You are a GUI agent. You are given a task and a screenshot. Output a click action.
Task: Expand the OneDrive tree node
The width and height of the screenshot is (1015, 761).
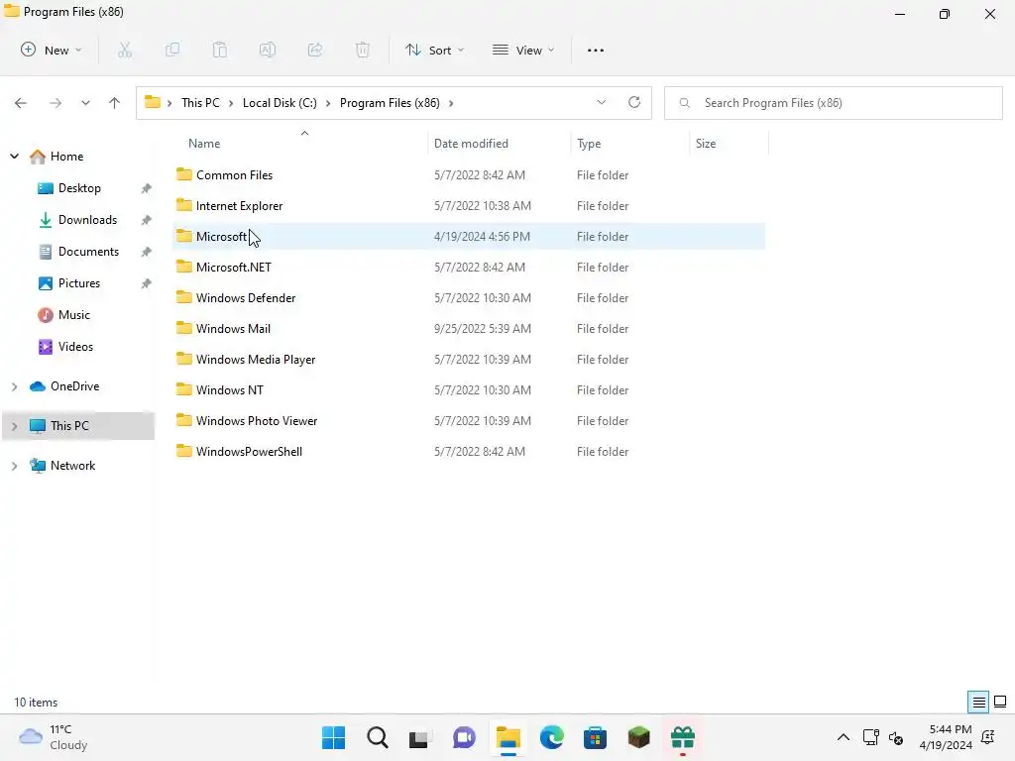14,386
